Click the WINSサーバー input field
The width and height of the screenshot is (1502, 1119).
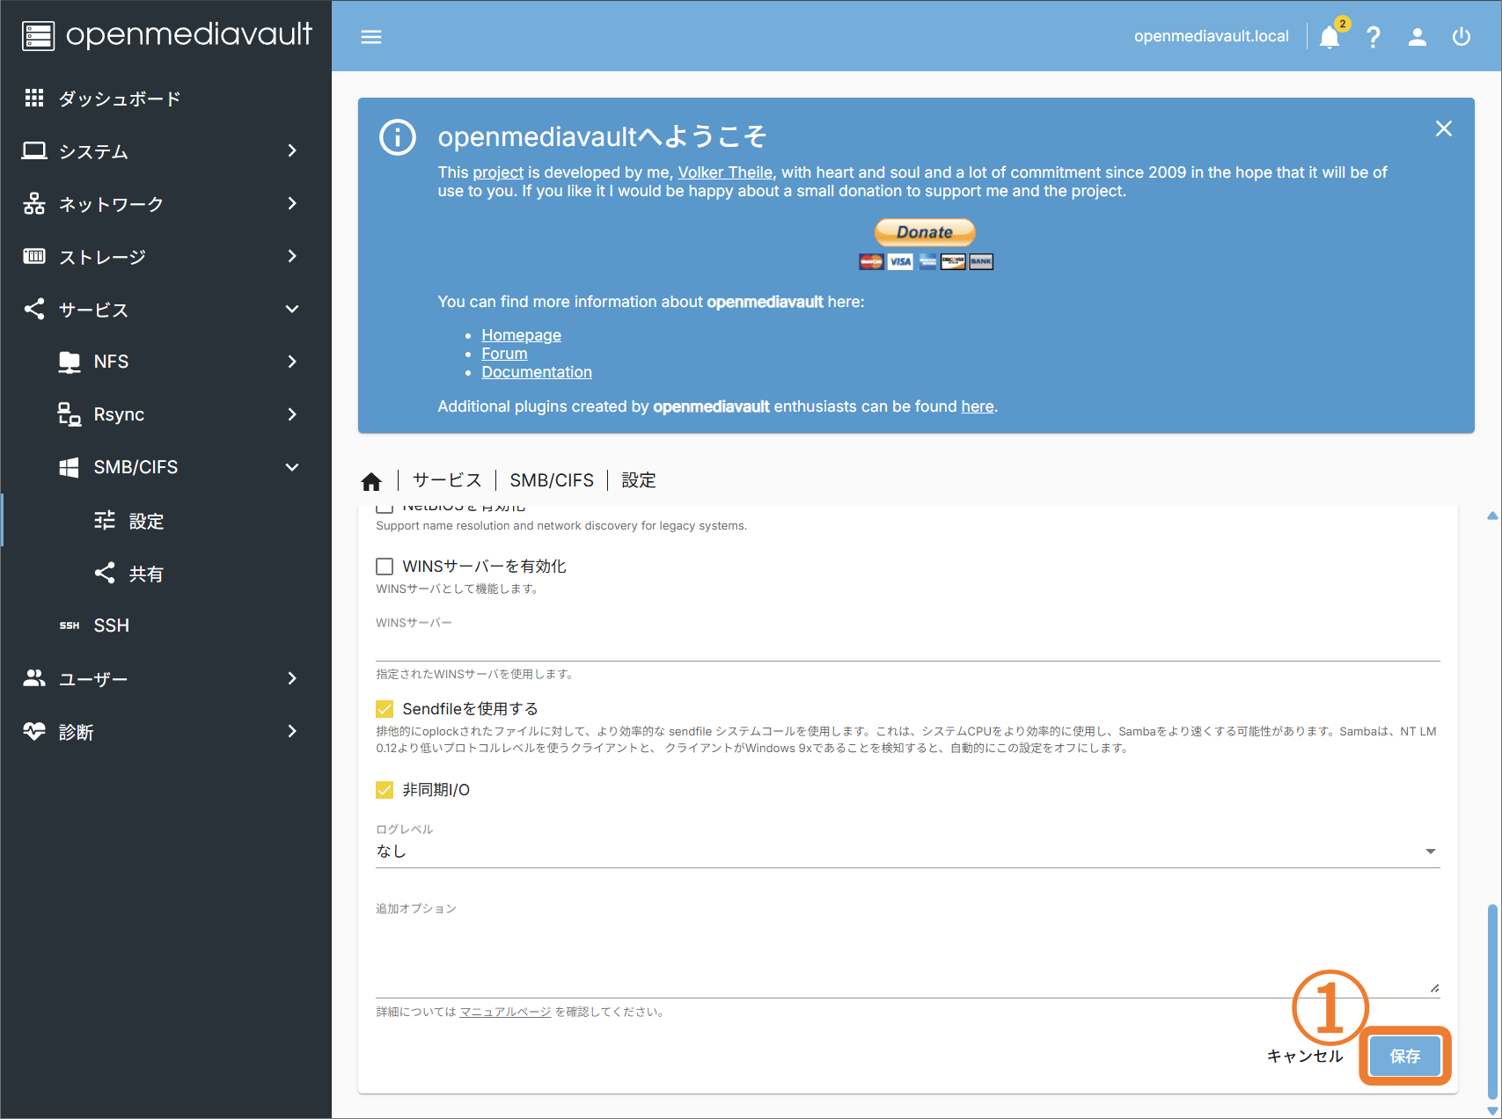point(907,646)
